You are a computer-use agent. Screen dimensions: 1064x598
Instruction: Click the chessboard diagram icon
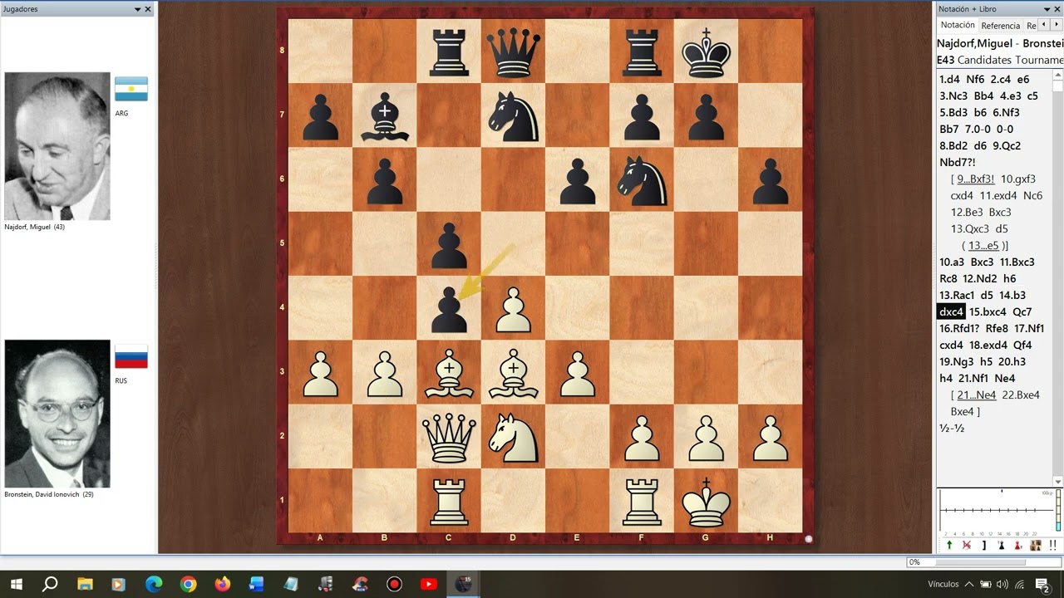click(1036, 546)
